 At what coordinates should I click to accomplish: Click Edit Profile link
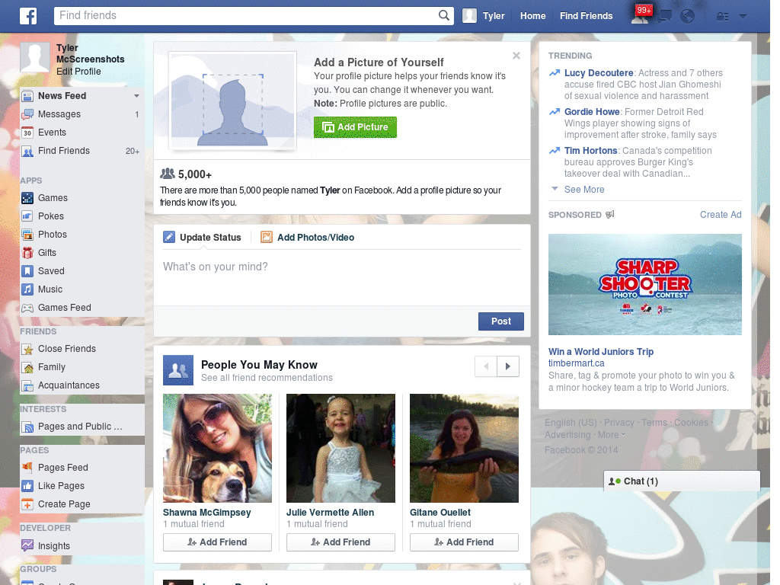pyautogui.click(x=78, y=72)
